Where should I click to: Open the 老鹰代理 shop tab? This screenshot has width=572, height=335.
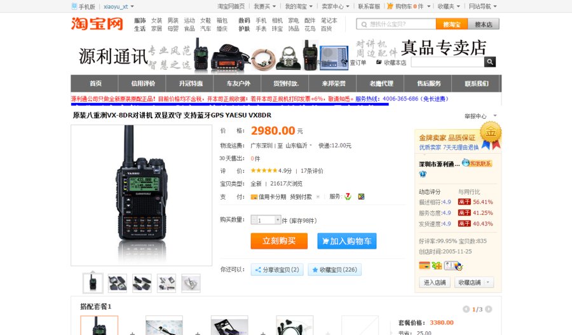click(x=381, y=83)
